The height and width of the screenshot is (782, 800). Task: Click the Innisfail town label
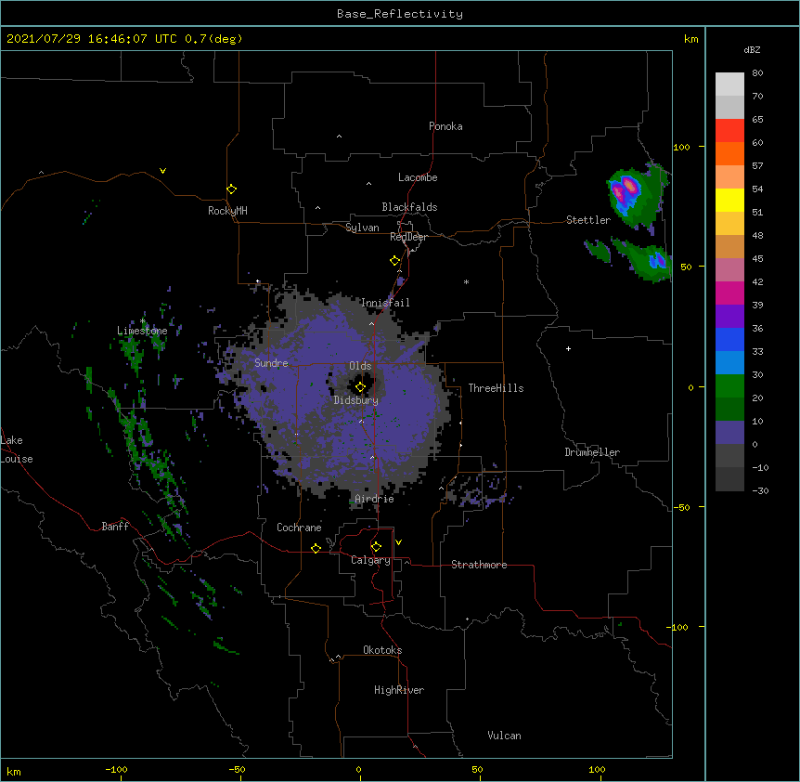point(385,303)
